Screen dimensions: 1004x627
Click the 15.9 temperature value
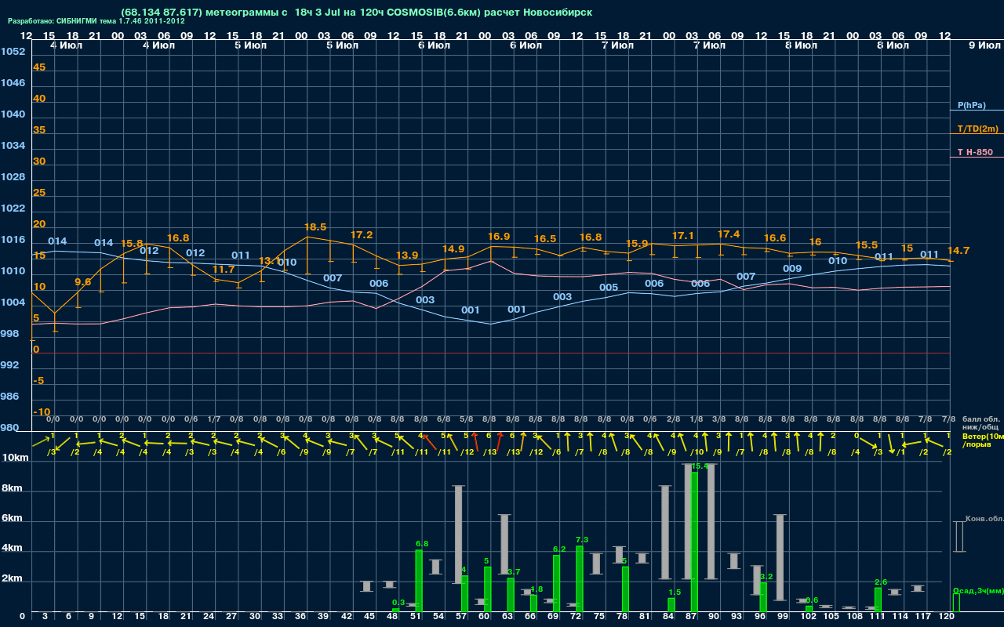tap(637, 244)
